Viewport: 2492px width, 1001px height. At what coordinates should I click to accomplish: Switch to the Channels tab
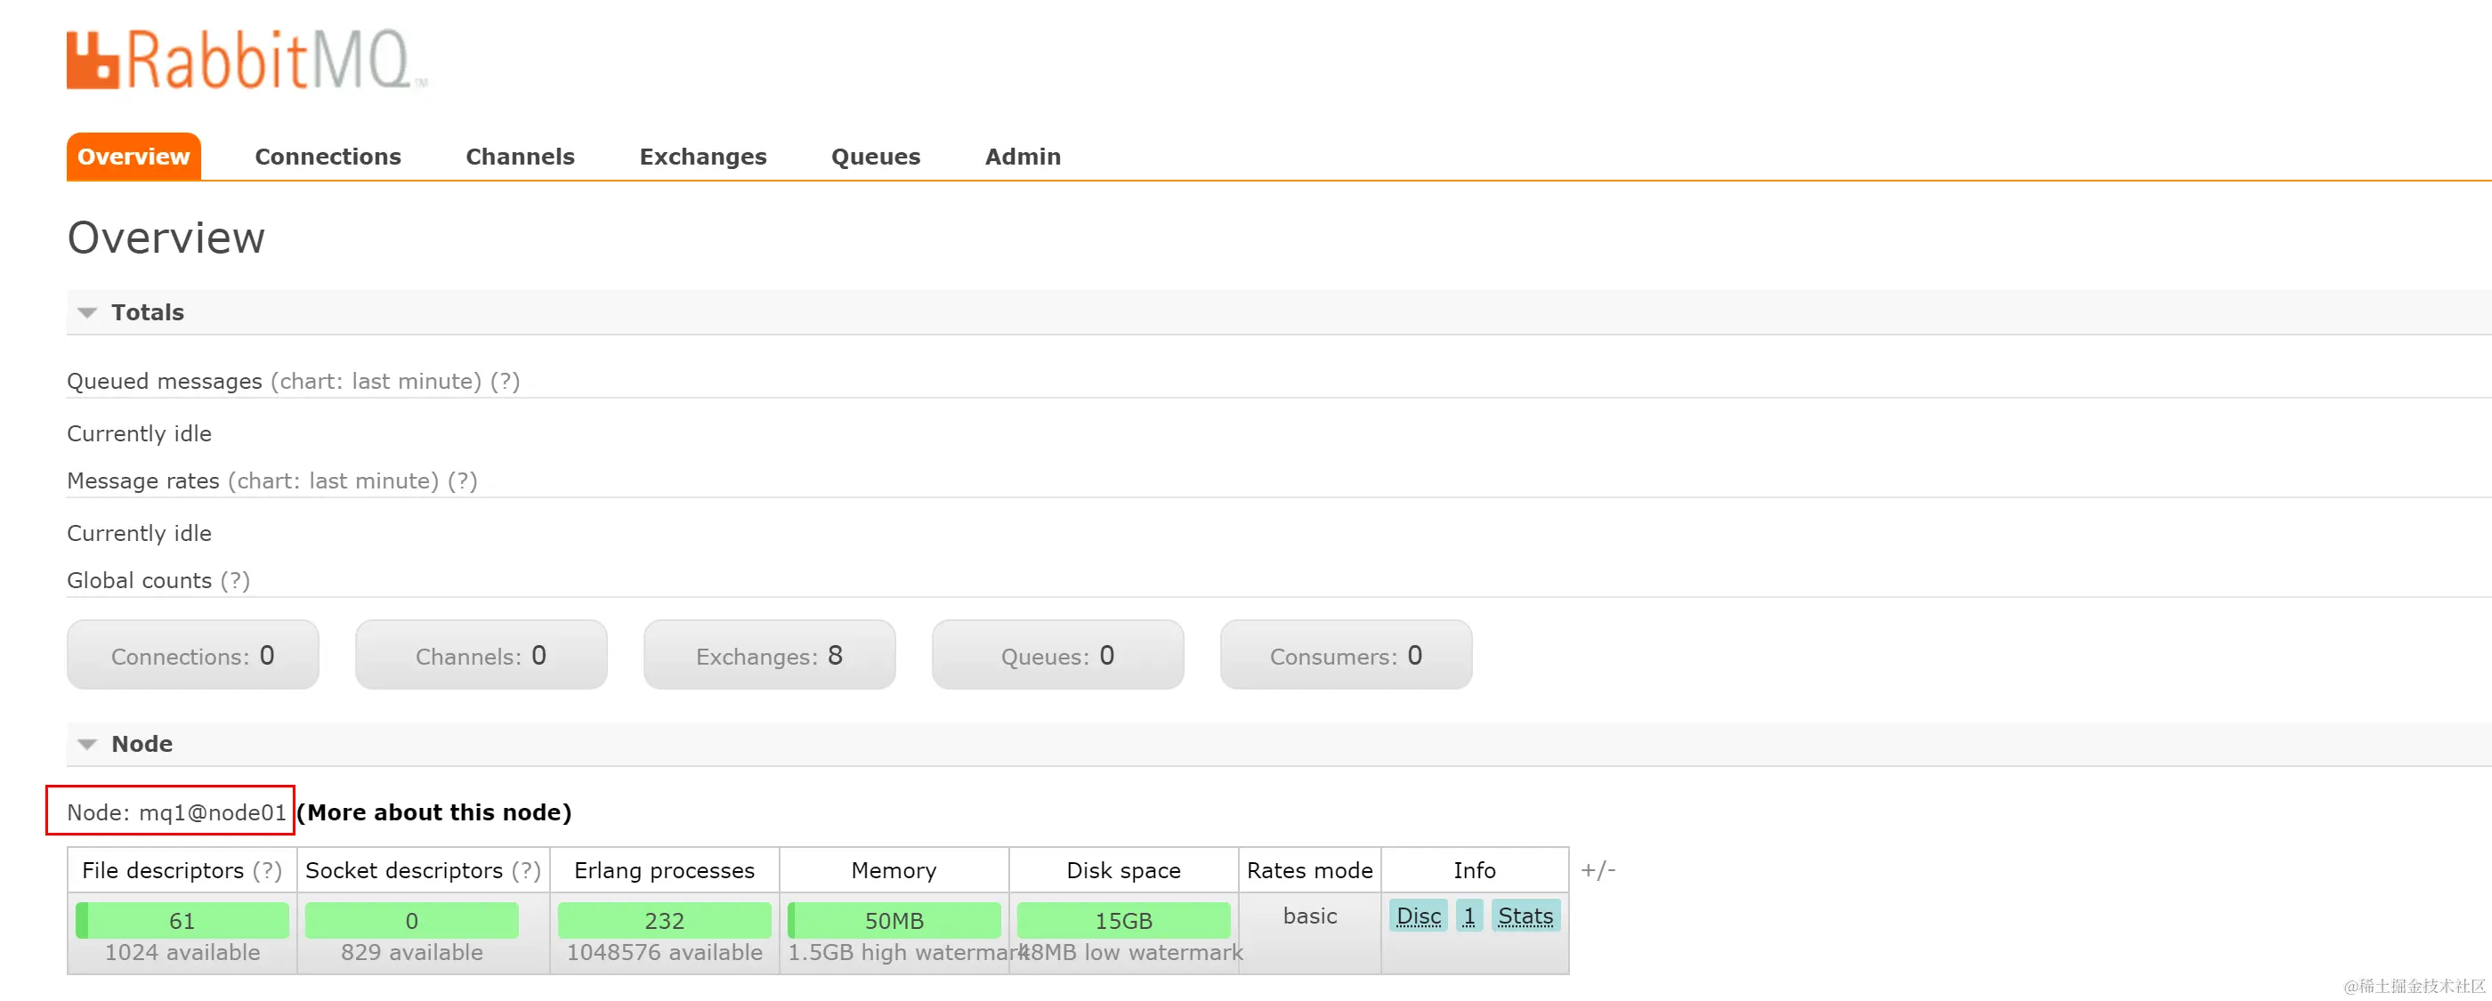[x=520, y=157]
